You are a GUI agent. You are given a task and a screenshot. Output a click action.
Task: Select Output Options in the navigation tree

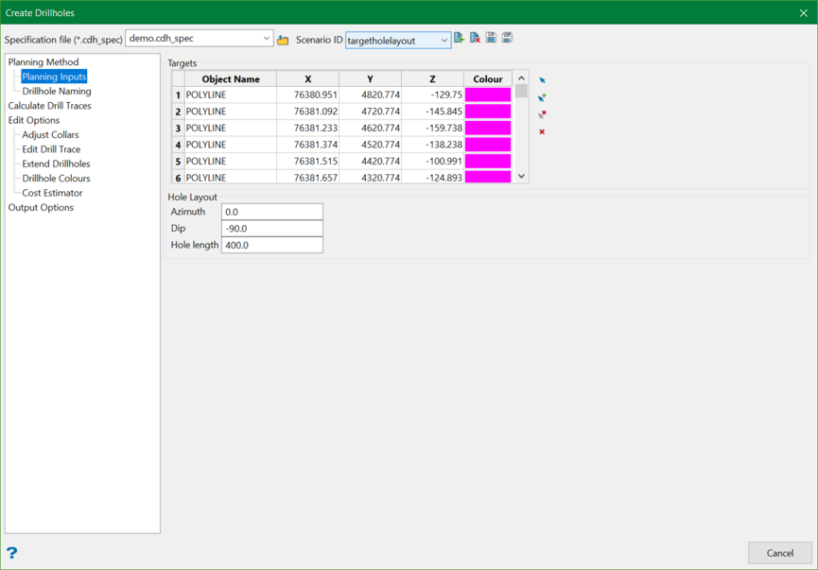tap(41, 208)
